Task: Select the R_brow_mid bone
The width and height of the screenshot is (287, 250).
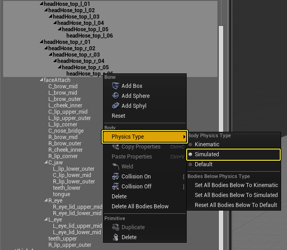Action: click(x=63, y=137)
